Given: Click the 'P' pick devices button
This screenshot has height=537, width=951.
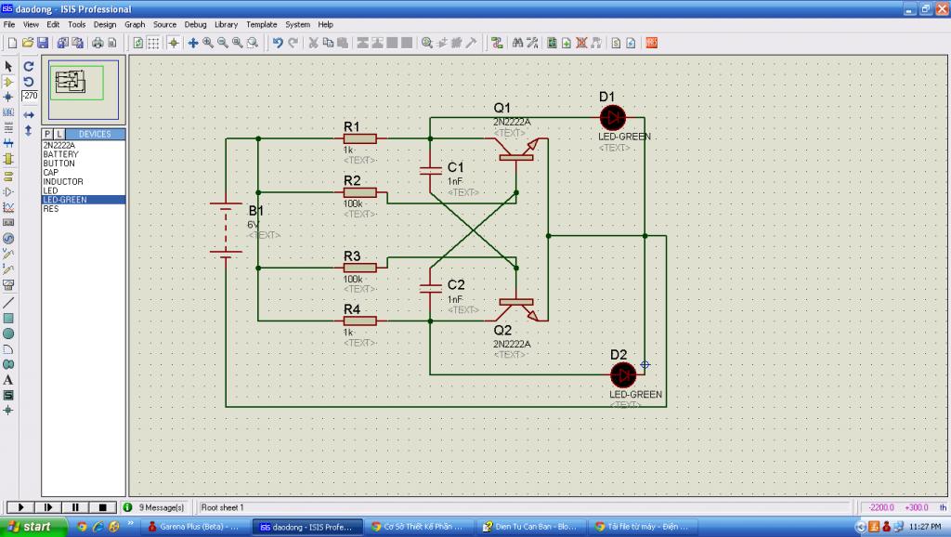Looking at the screenshot, I should click(x=48, y=134).
